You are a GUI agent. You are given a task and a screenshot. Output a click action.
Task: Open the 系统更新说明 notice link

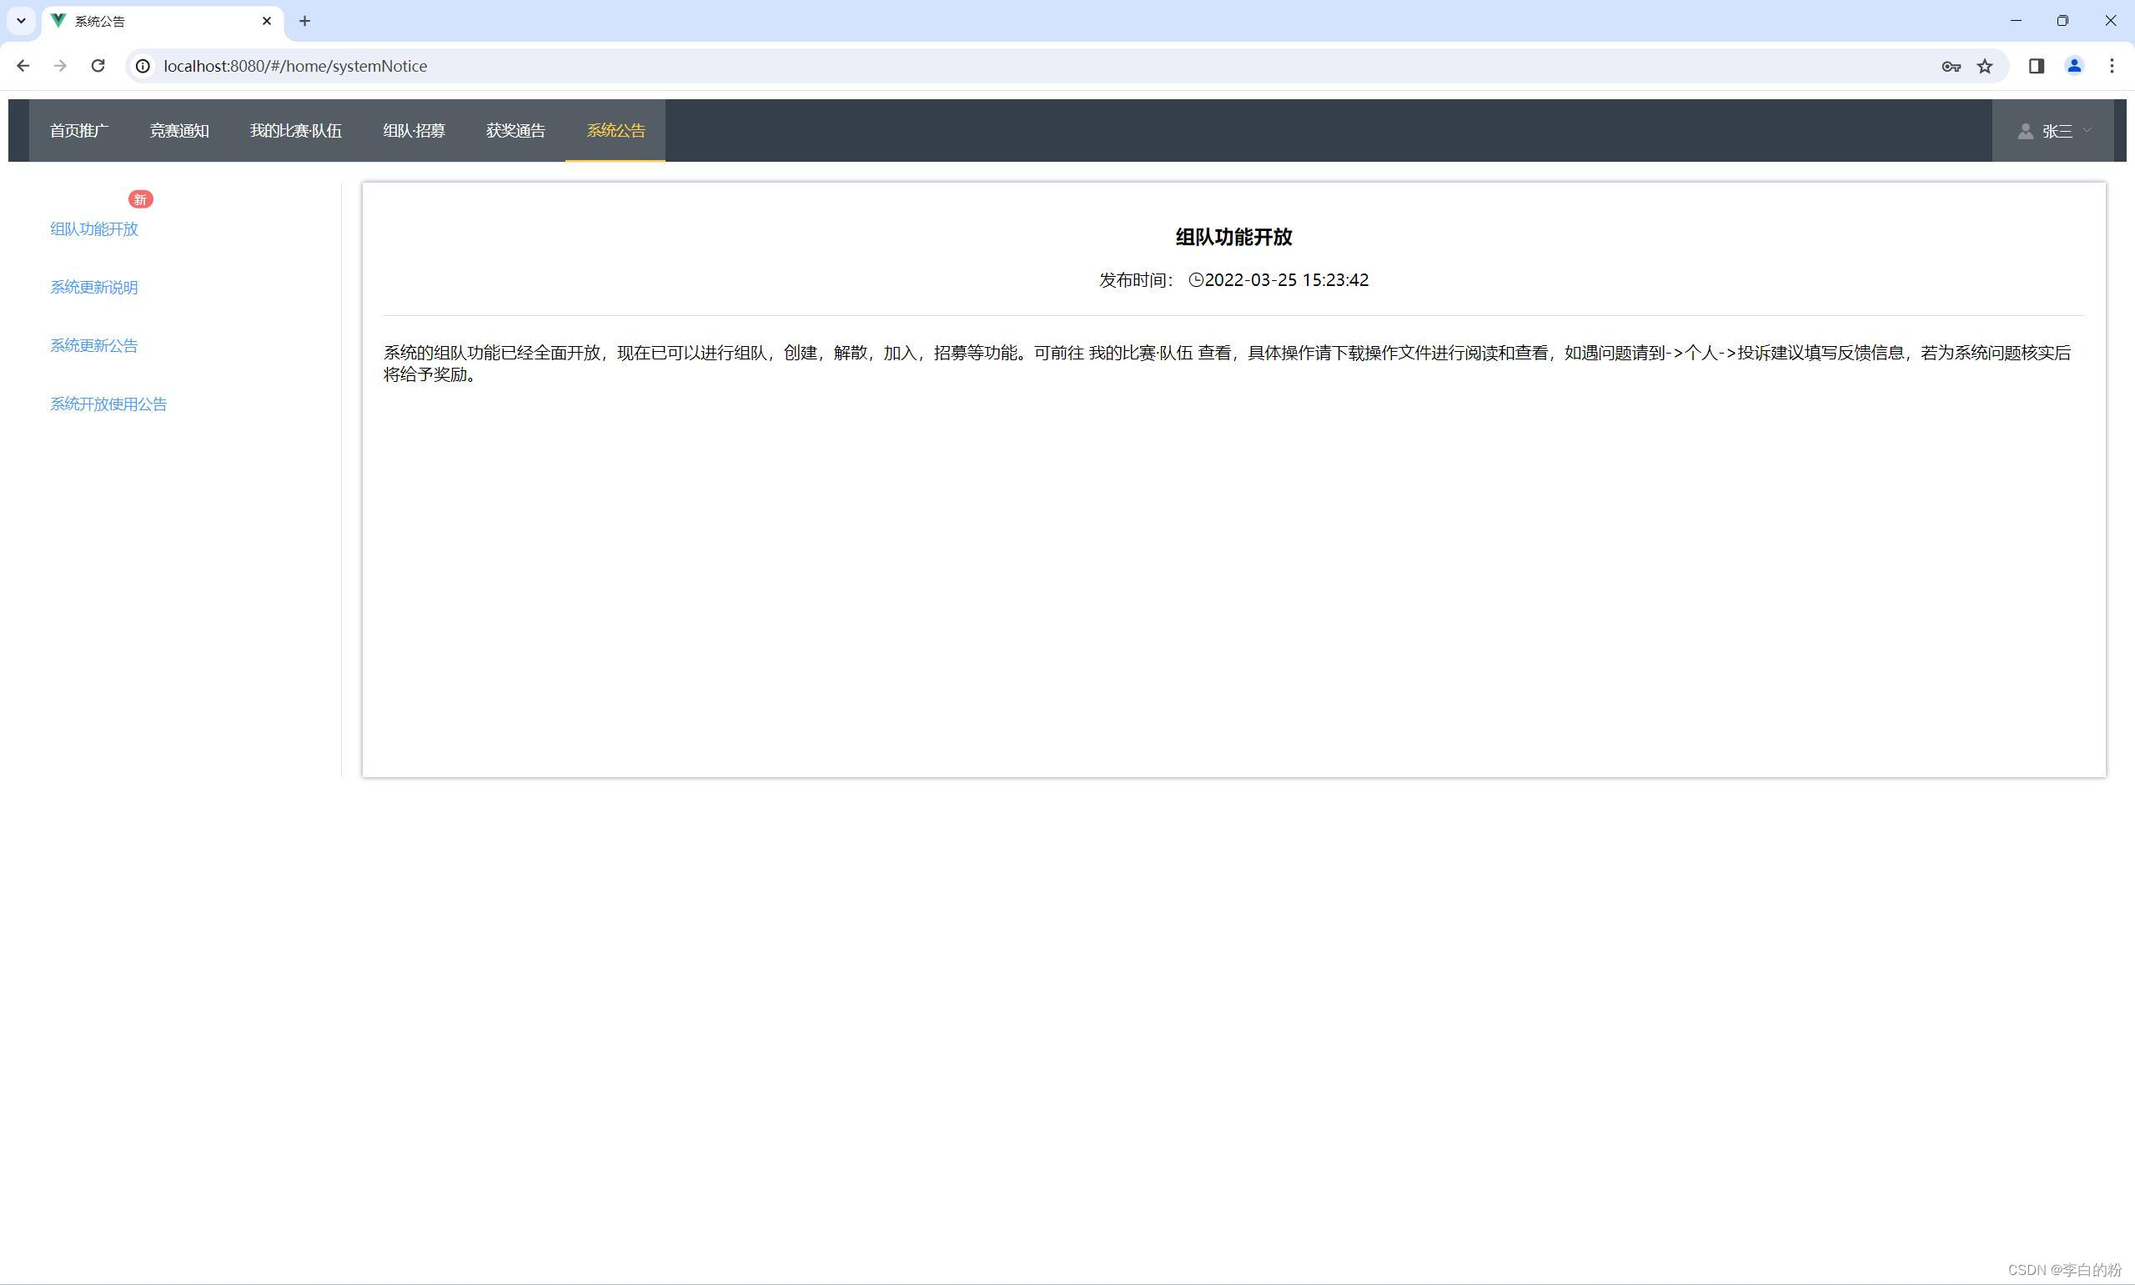pos(94,287)
